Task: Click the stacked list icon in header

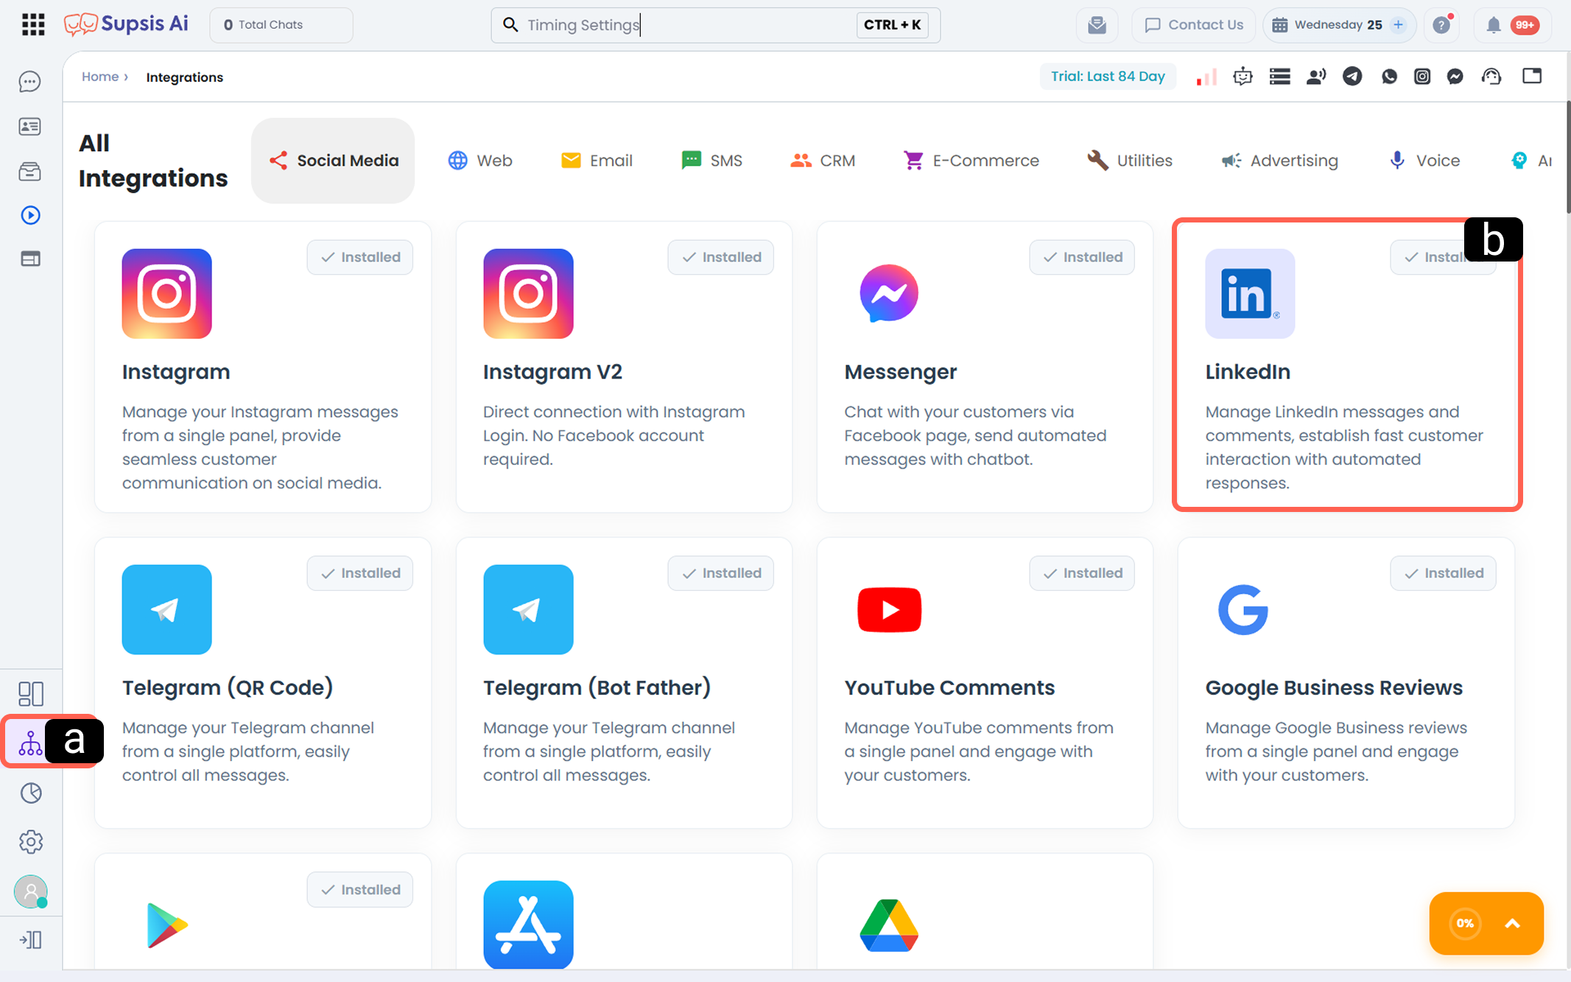Action: tap(1280, 77)
